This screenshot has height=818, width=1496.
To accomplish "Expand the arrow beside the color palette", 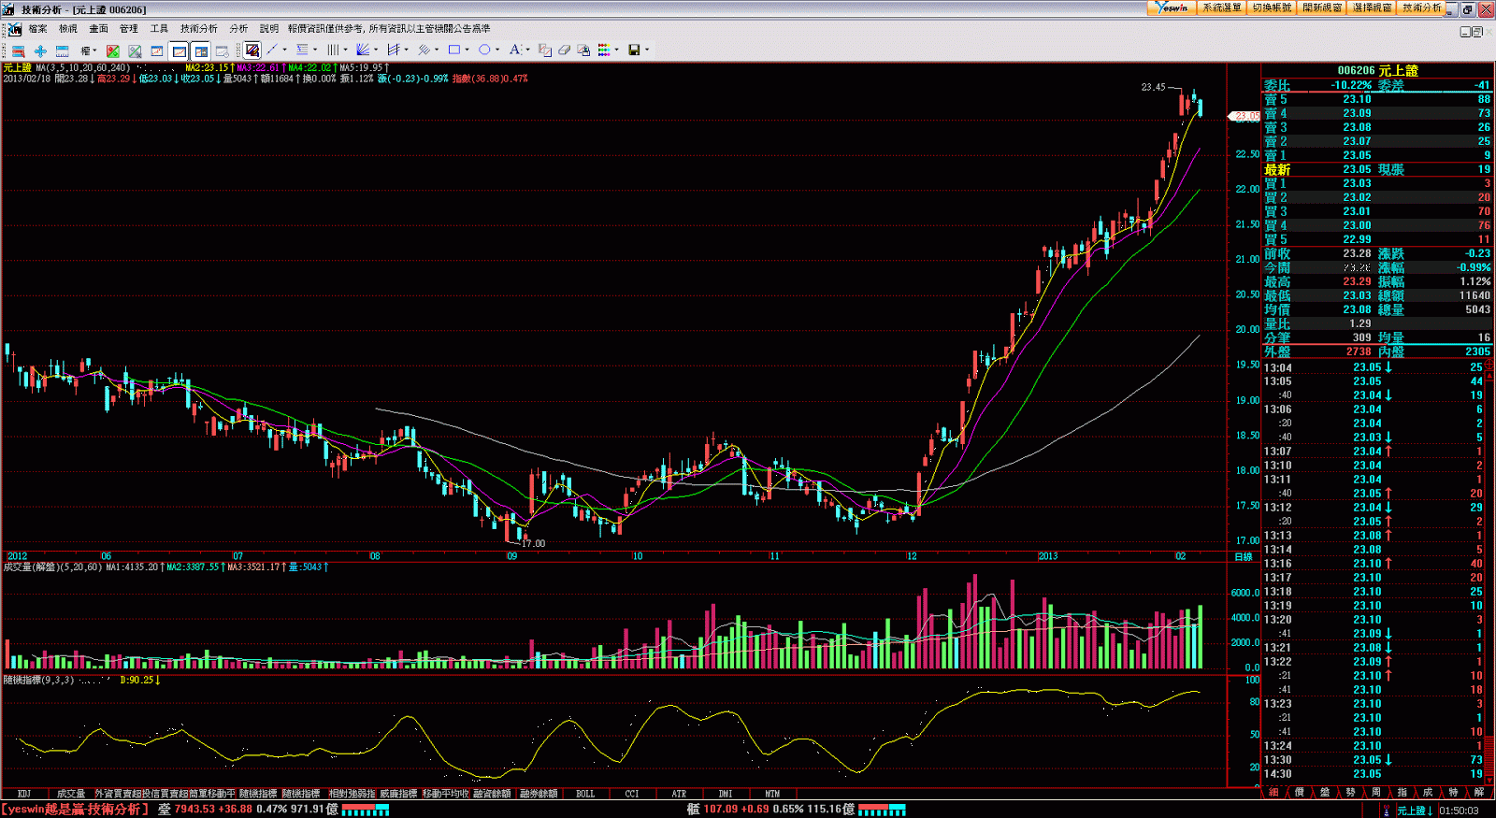I will 616,50.
